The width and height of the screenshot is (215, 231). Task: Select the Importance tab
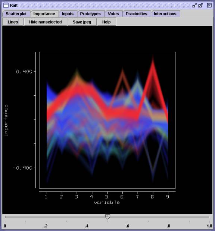[44, 14]
